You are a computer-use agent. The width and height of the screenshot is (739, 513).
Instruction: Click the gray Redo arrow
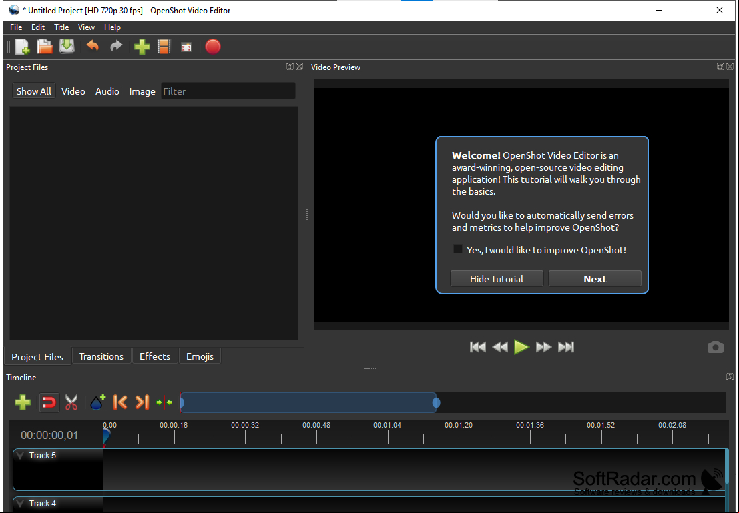(116, 45)
